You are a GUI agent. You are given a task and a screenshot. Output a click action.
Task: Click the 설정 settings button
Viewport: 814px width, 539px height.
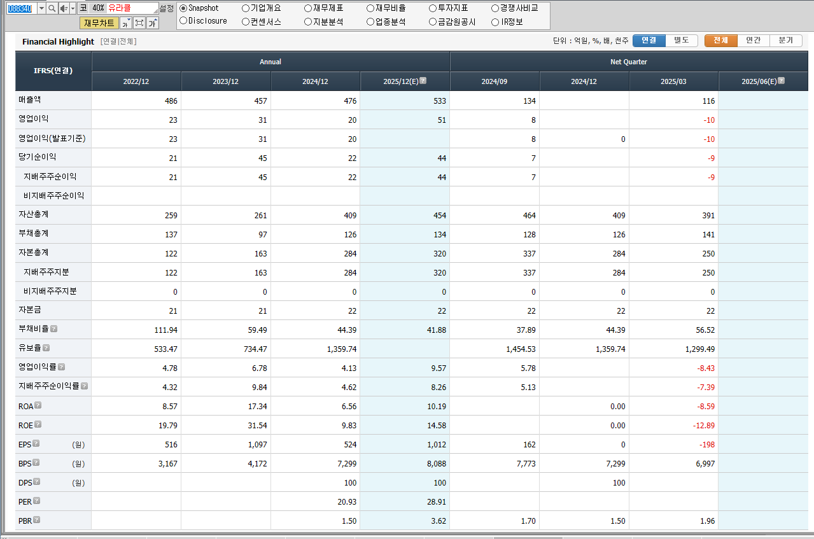[166, 8]
